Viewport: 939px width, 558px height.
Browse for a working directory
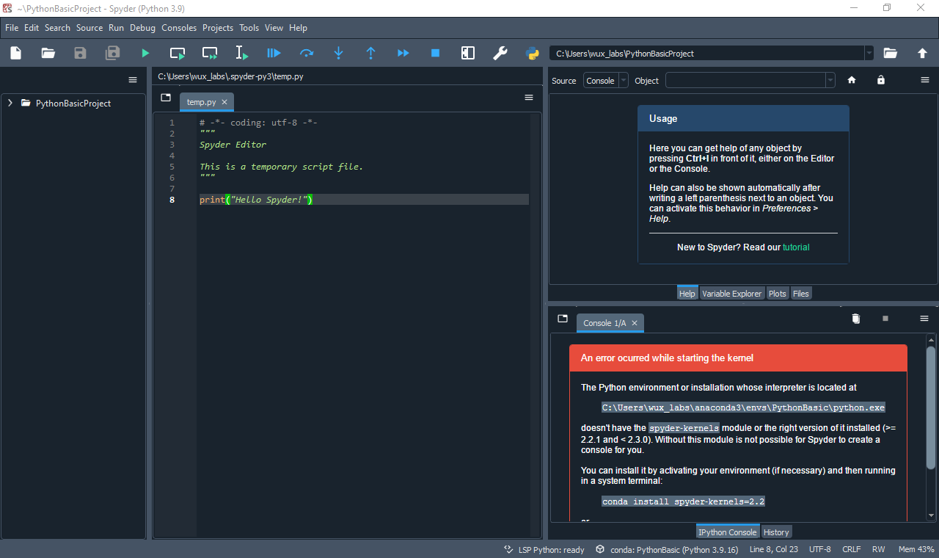coord(890,53)
